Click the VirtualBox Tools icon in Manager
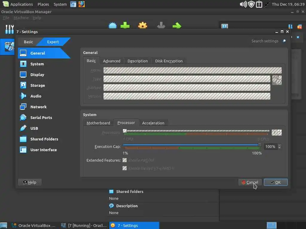Image resolution: width=306 pixels, height=229 pixels. (9, 29)
